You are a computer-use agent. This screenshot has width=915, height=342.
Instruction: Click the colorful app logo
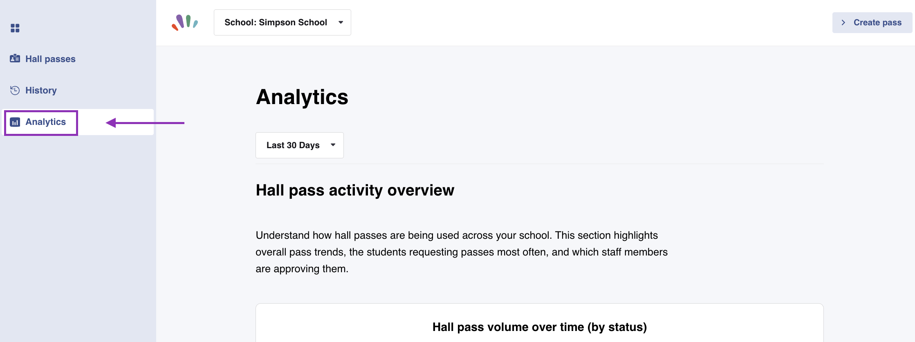coord(185,22)
